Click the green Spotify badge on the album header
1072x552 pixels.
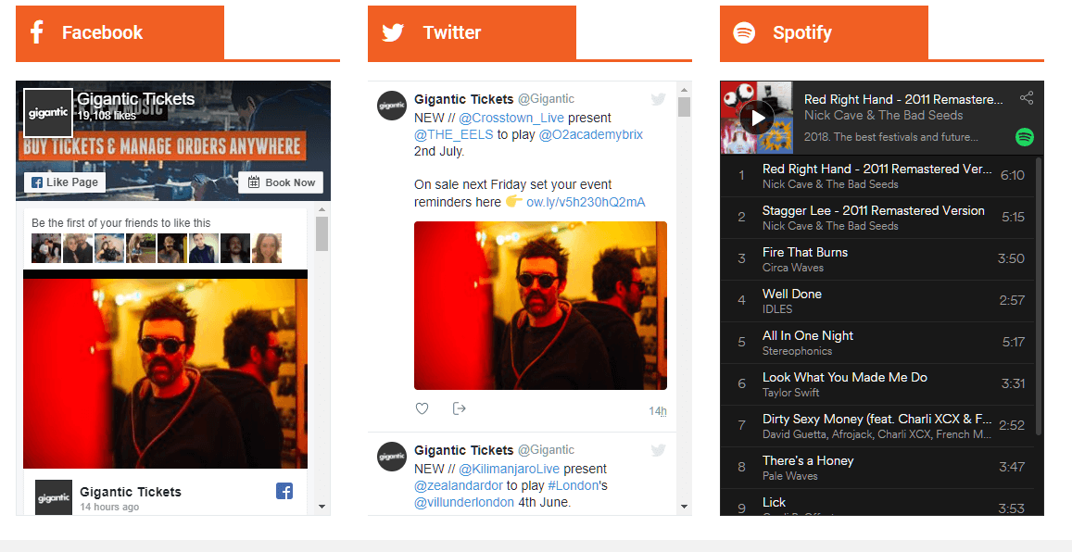1025,136
